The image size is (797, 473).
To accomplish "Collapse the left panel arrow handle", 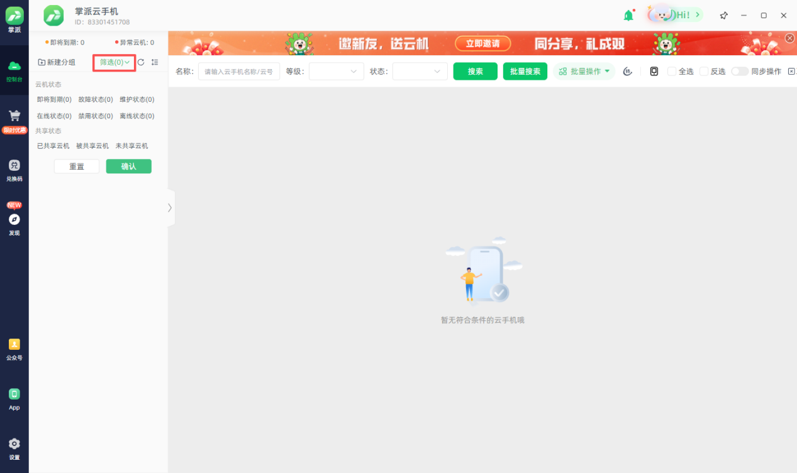I will coord(170,207).
